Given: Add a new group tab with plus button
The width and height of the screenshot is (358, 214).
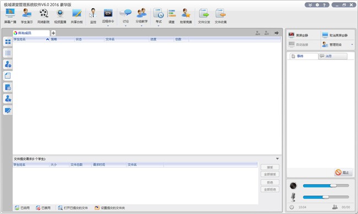Looking at the screenshot, I should pyautogui.click(x=53, y=33).
